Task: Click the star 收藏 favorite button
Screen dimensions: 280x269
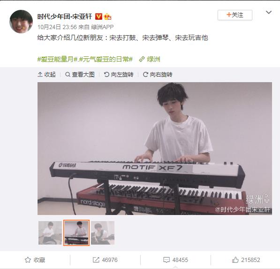Action: (x=35, y=260)
